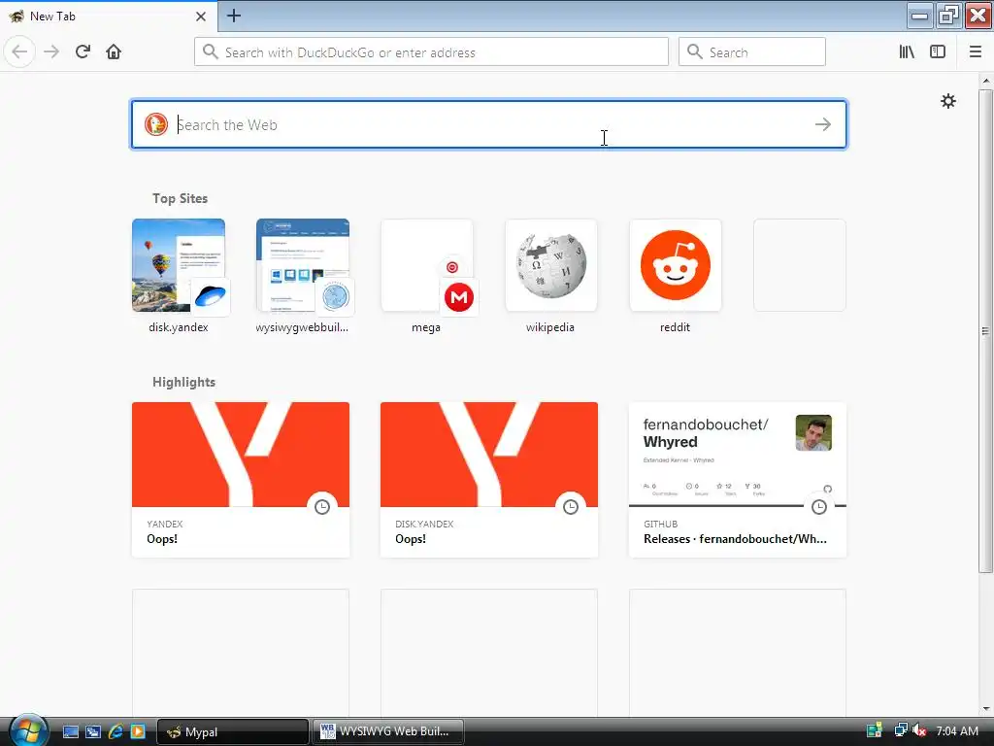The width and height of the screenshot is (994, 746).
Task: Open the GitHub Whyred releases highlight
Action: [738, 480]
